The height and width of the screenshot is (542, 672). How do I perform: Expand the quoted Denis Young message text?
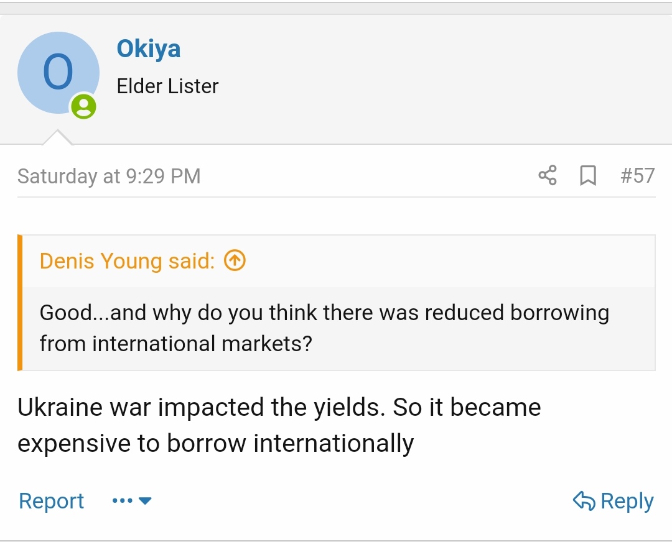(324, 328)
